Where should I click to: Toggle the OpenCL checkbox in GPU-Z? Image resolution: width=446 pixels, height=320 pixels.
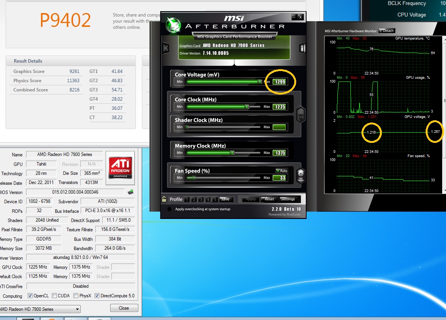(x=30, y=295)
